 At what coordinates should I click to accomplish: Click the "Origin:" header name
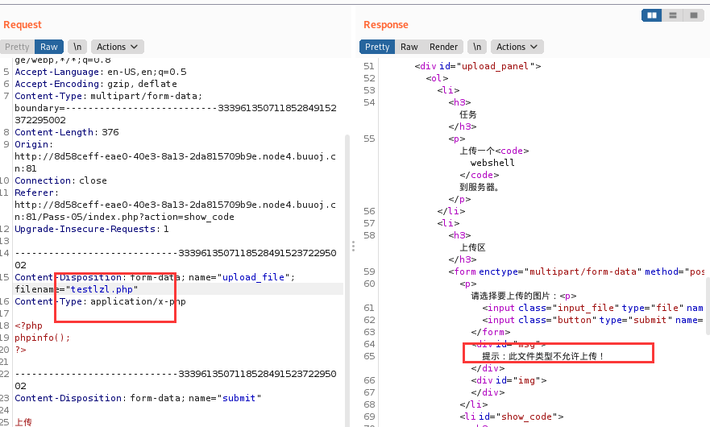click(x=34, y=144)
